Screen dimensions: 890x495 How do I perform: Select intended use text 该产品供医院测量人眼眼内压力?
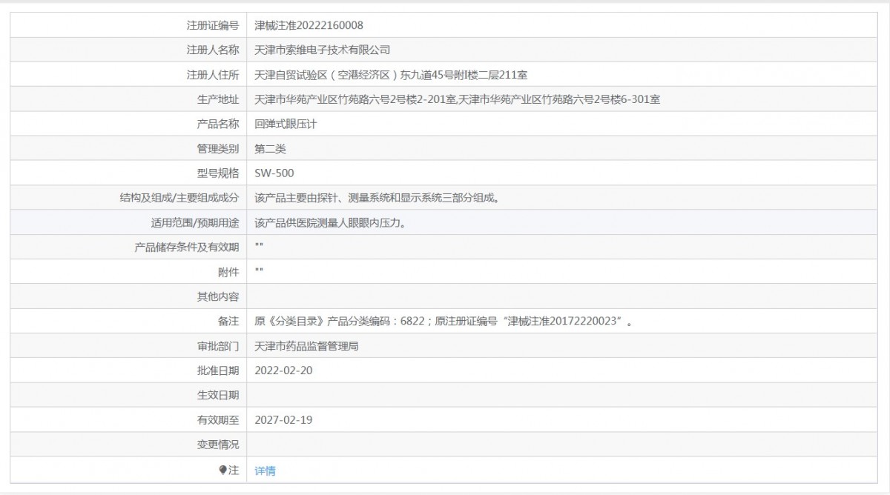tap(330, 223)
